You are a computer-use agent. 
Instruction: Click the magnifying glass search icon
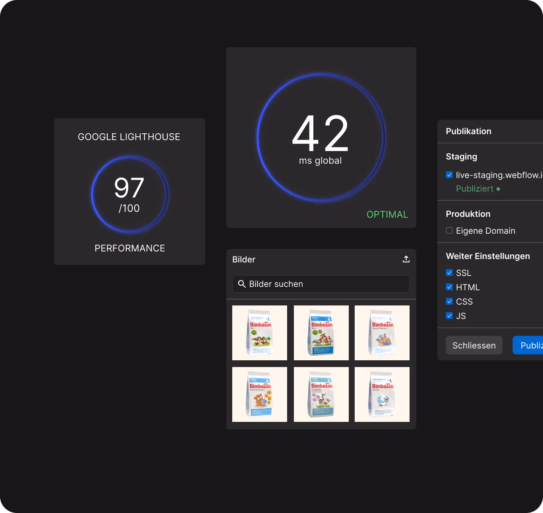click(242, 284)
